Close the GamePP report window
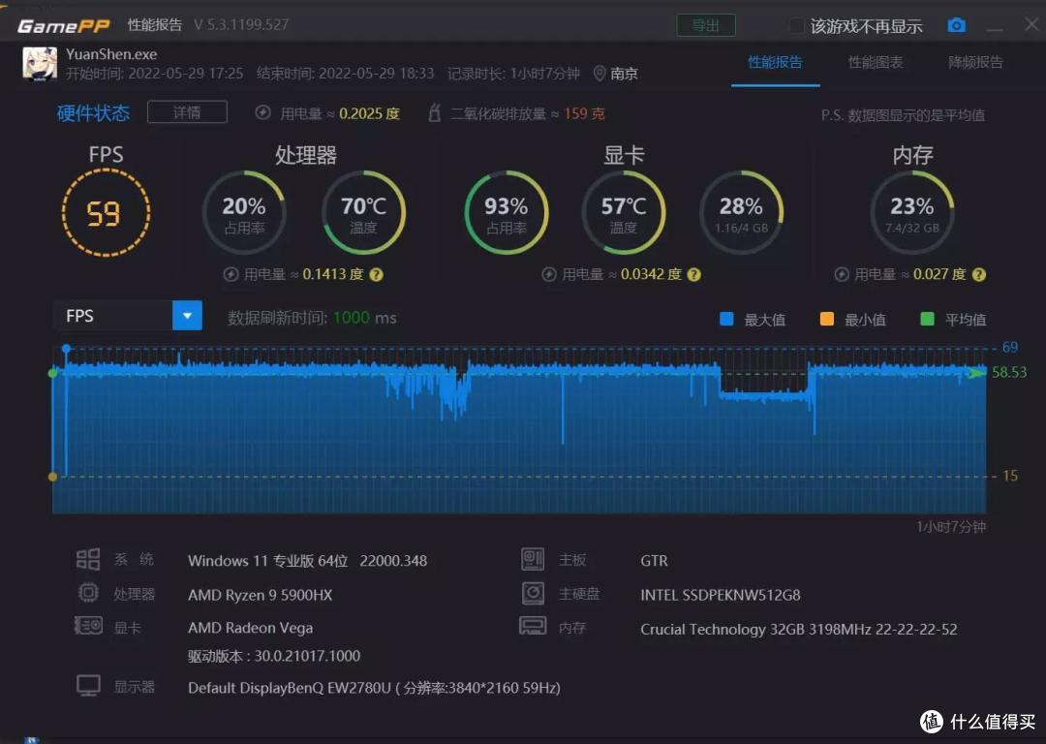Screen dimensions: 1046x744 click(1031, 24)
